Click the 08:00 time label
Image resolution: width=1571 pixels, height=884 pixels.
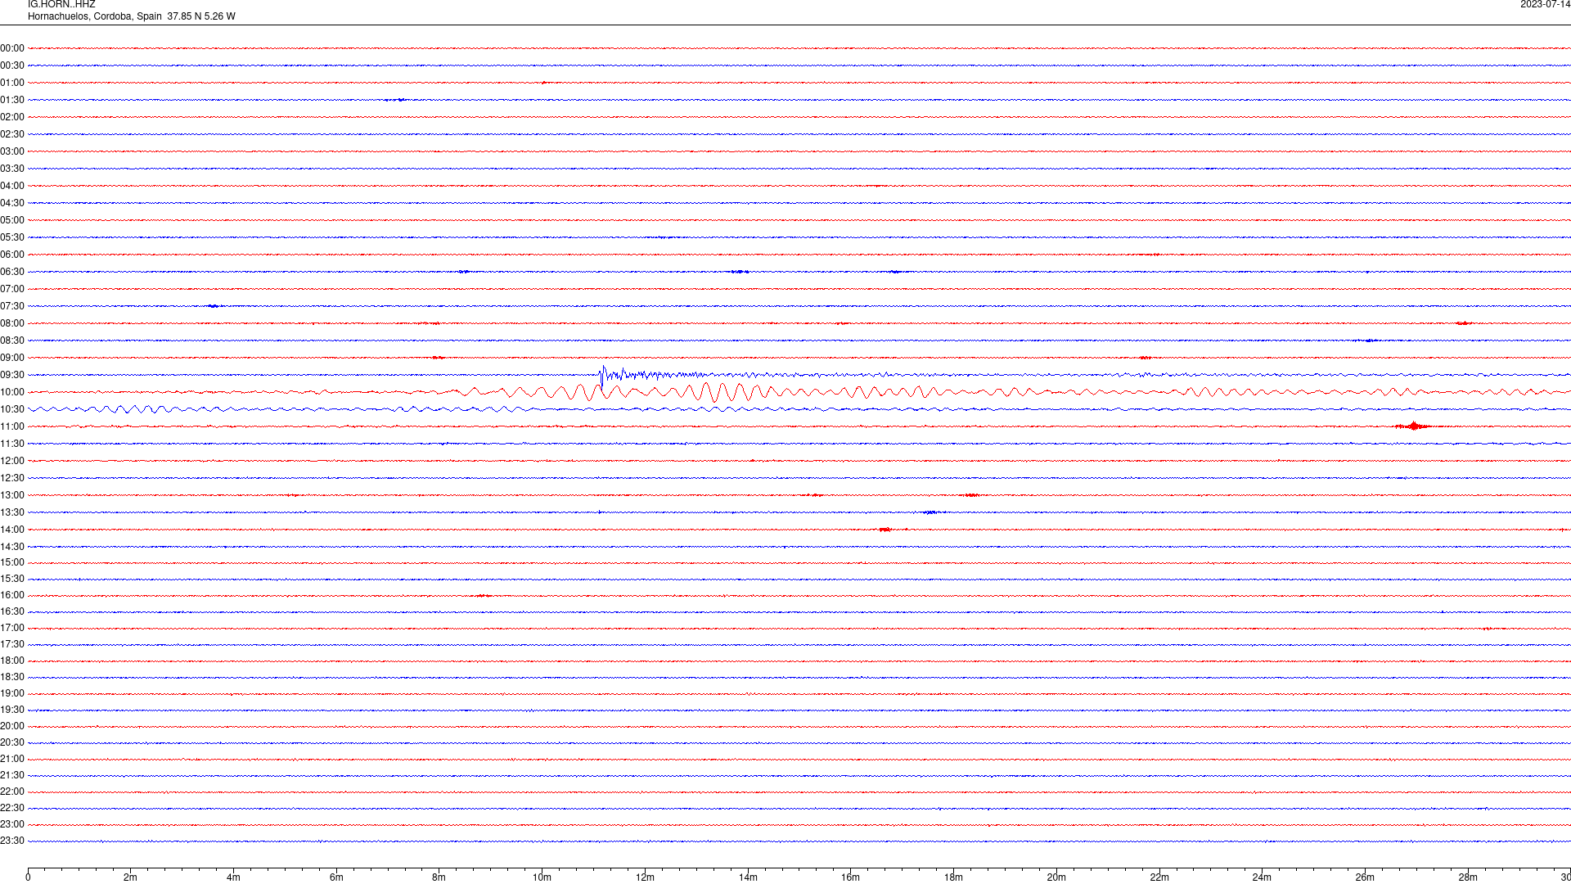click(x=12, y=323)
